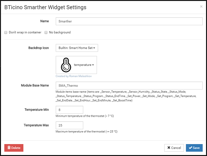This screenshot has width=207, height=156.
Task: Click the X icon on Cancel
Action: tap(169, 148)
